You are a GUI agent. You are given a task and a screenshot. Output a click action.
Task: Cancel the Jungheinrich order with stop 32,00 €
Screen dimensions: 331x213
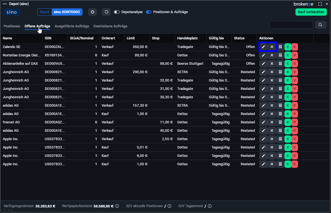[x=272, y=80]
